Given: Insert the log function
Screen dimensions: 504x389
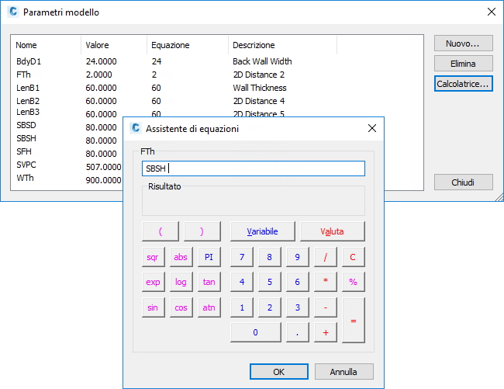Looking at the screenshot, I should (181, 282).
